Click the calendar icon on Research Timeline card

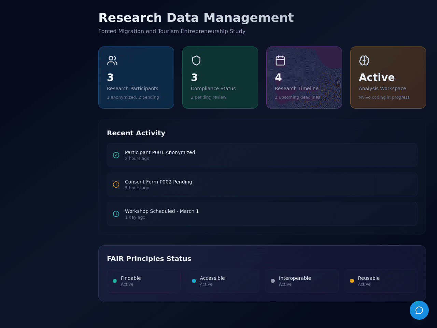[280, 60]
